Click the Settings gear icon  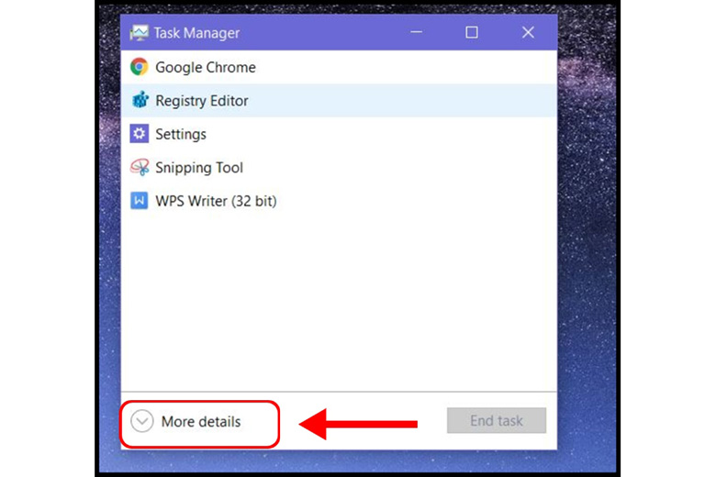click(140, 134)
